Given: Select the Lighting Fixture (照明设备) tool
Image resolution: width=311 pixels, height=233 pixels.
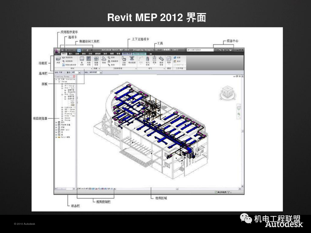Looking at the screenshot, I should (161, 61).
